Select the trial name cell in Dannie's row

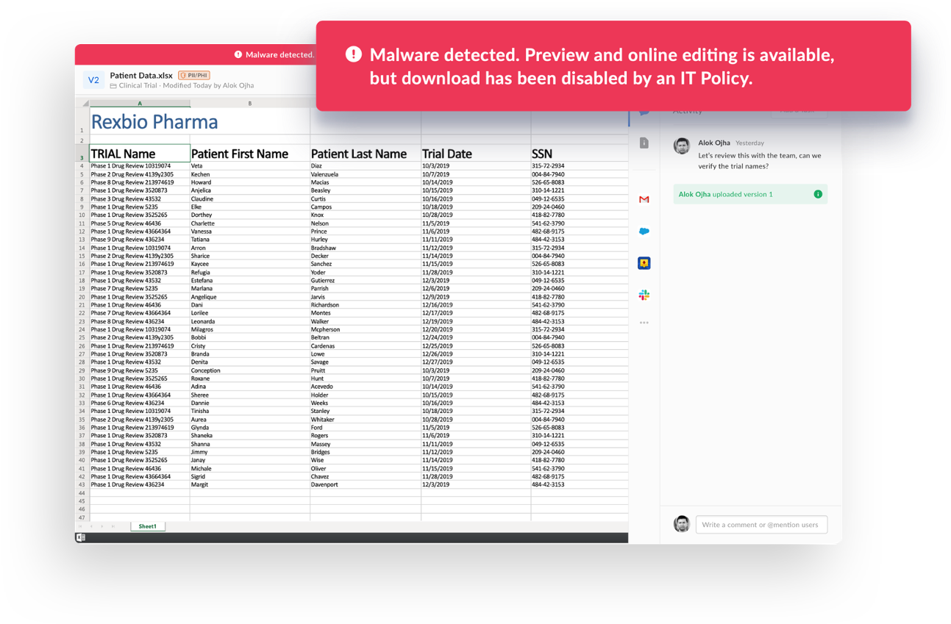click(140, 403)
